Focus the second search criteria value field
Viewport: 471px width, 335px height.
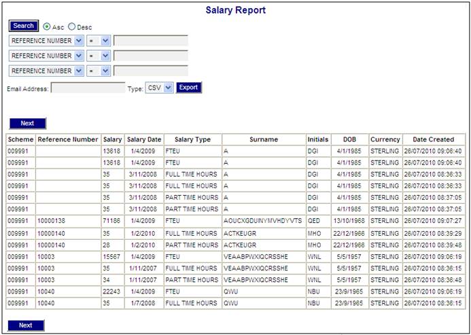pos(151,56)
